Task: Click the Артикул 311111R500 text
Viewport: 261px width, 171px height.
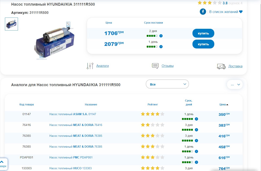Action: tap(30, 13)
